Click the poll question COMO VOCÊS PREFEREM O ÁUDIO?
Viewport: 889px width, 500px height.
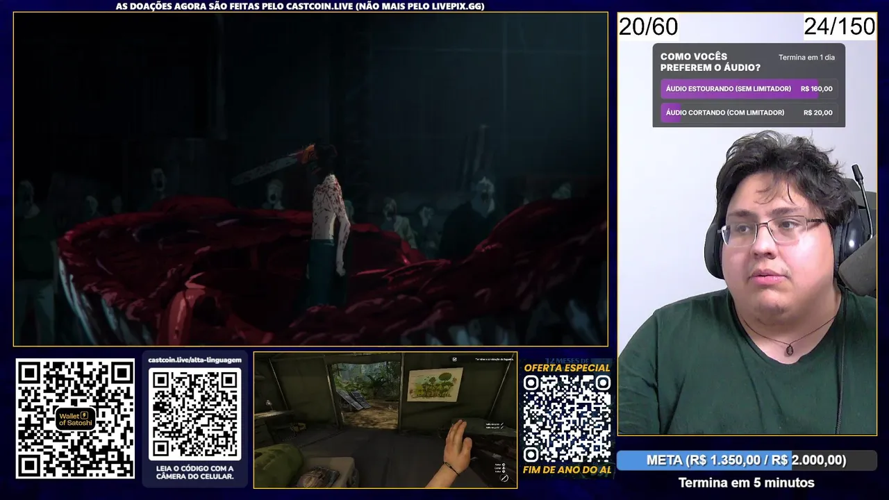[x=710, y=62]
